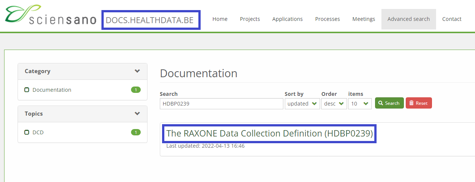
Task: Click the green Search button
Action: 389,103
